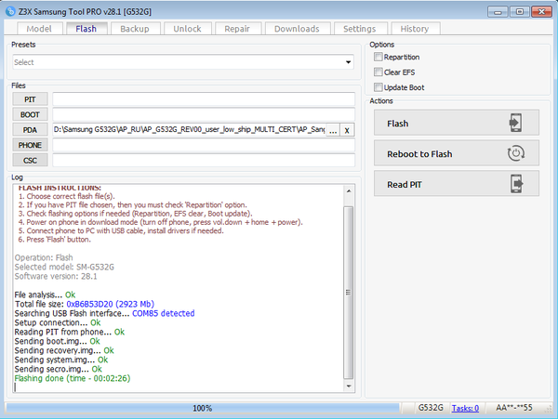Toggle the Update Boot checkbox
558x419 pixels.
pos(378,87)
